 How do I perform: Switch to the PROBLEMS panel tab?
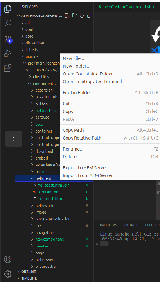(108, 225)
